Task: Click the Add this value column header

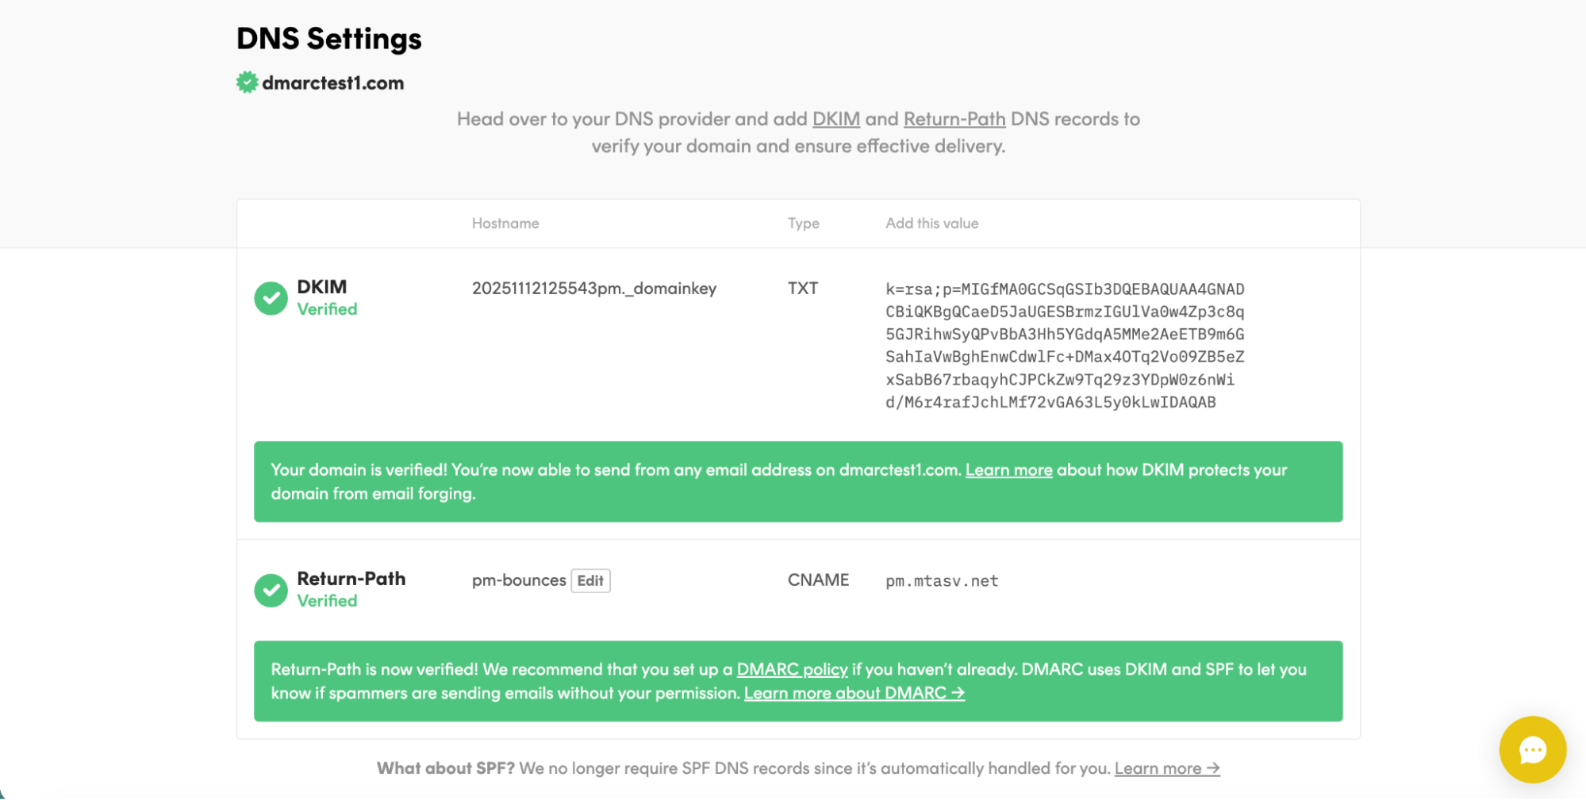Action: pyautogui.click(x=931, y=223)
